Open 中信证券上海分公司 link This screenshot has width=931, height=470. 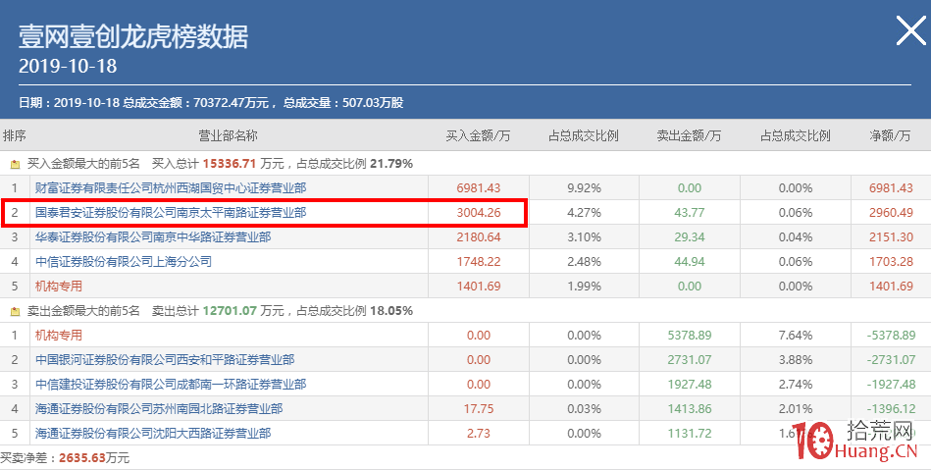[123, 261]
